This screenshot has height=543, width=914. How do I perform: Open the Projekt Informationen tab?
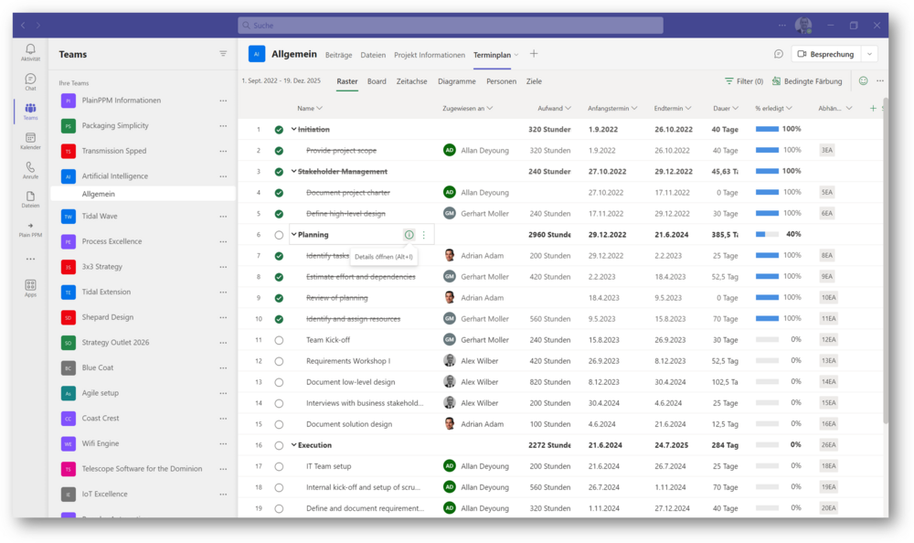point(430,55)
